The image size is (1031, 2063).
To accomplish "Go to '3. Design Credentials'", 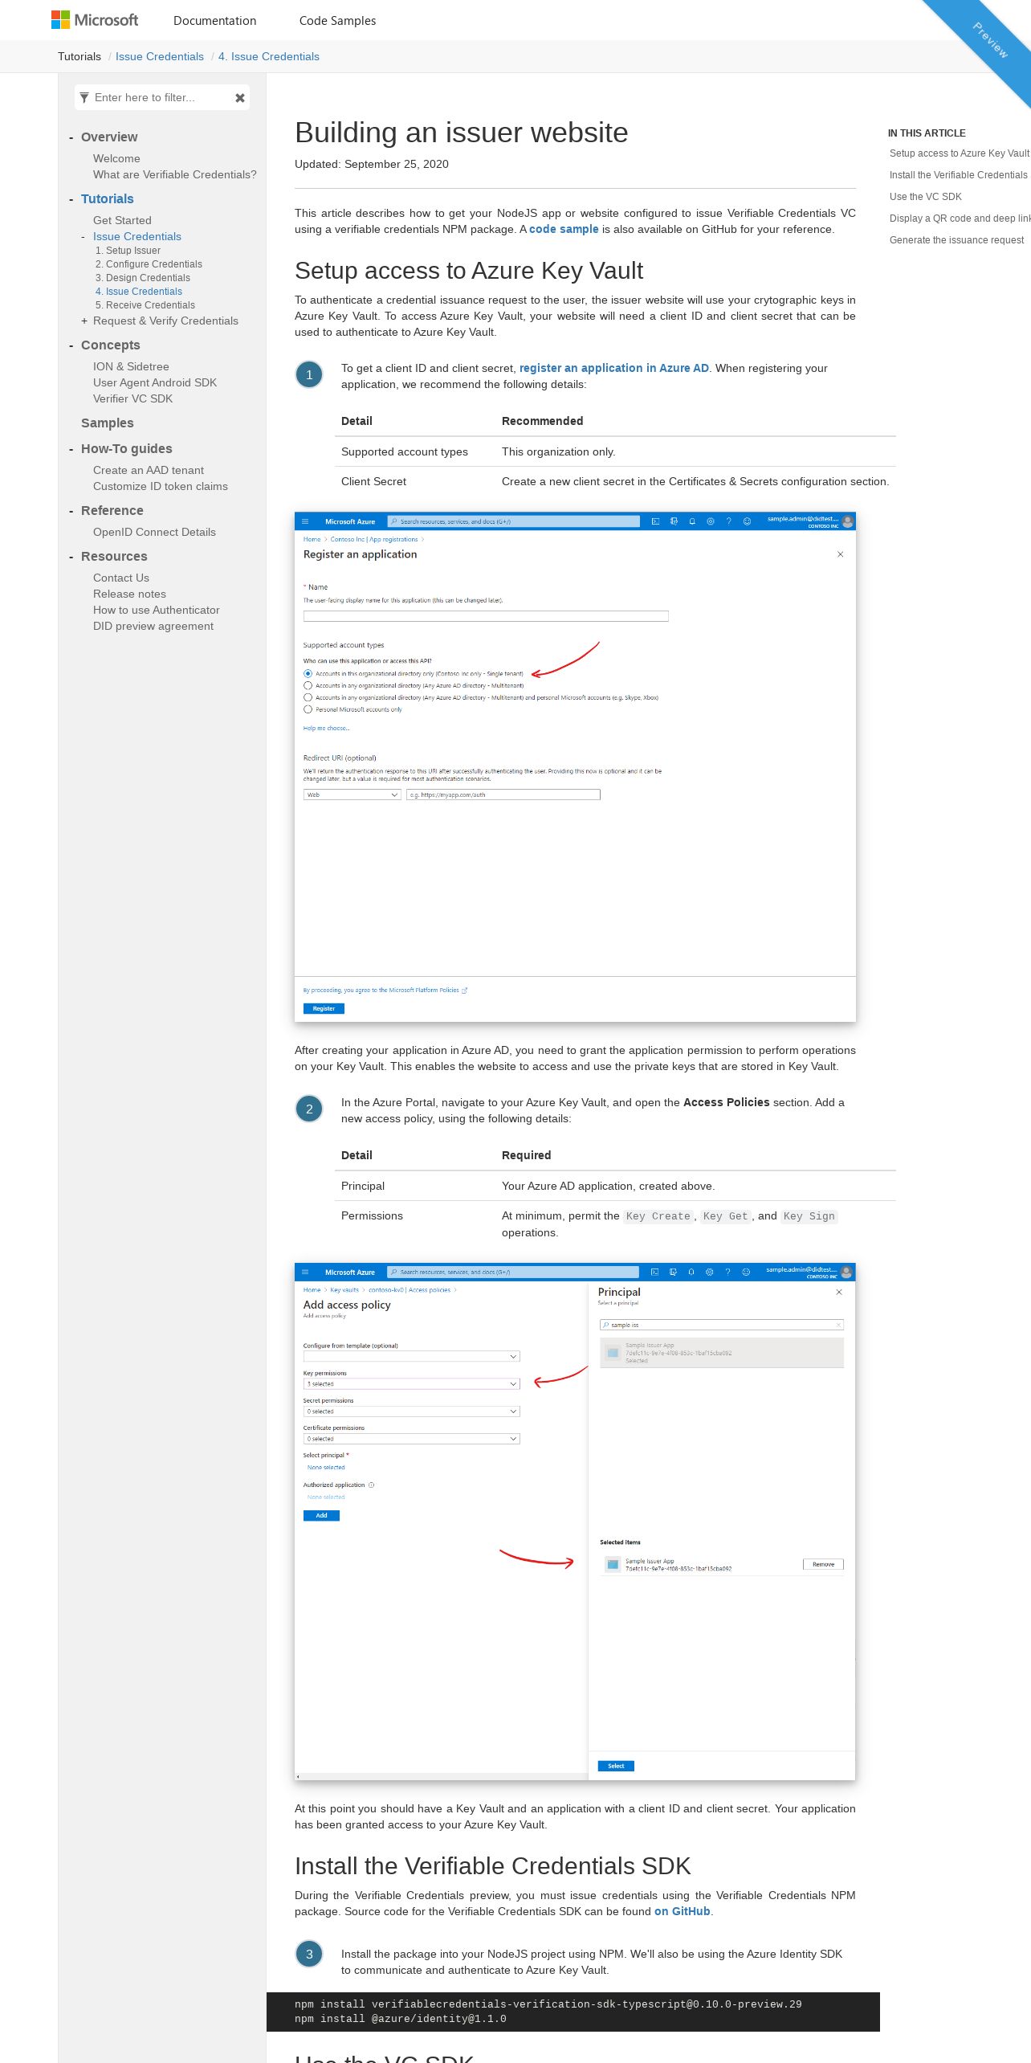I will 143,278.
